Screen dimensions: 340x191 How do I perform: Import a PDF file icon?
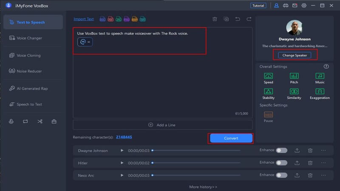[x=110, y=19]
